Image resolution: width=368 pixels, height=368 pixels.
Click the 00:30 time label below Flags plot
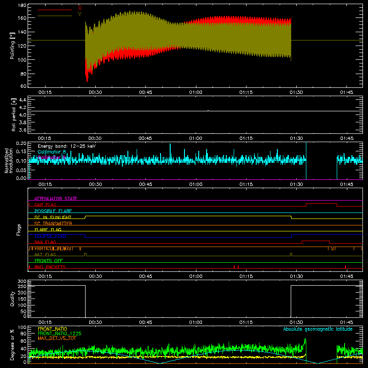95,276
